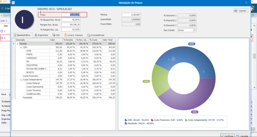This screenshot has width=257, height=137.
Task: Click the Levant. Insumos clipboard icon
Action: [66, 35]
